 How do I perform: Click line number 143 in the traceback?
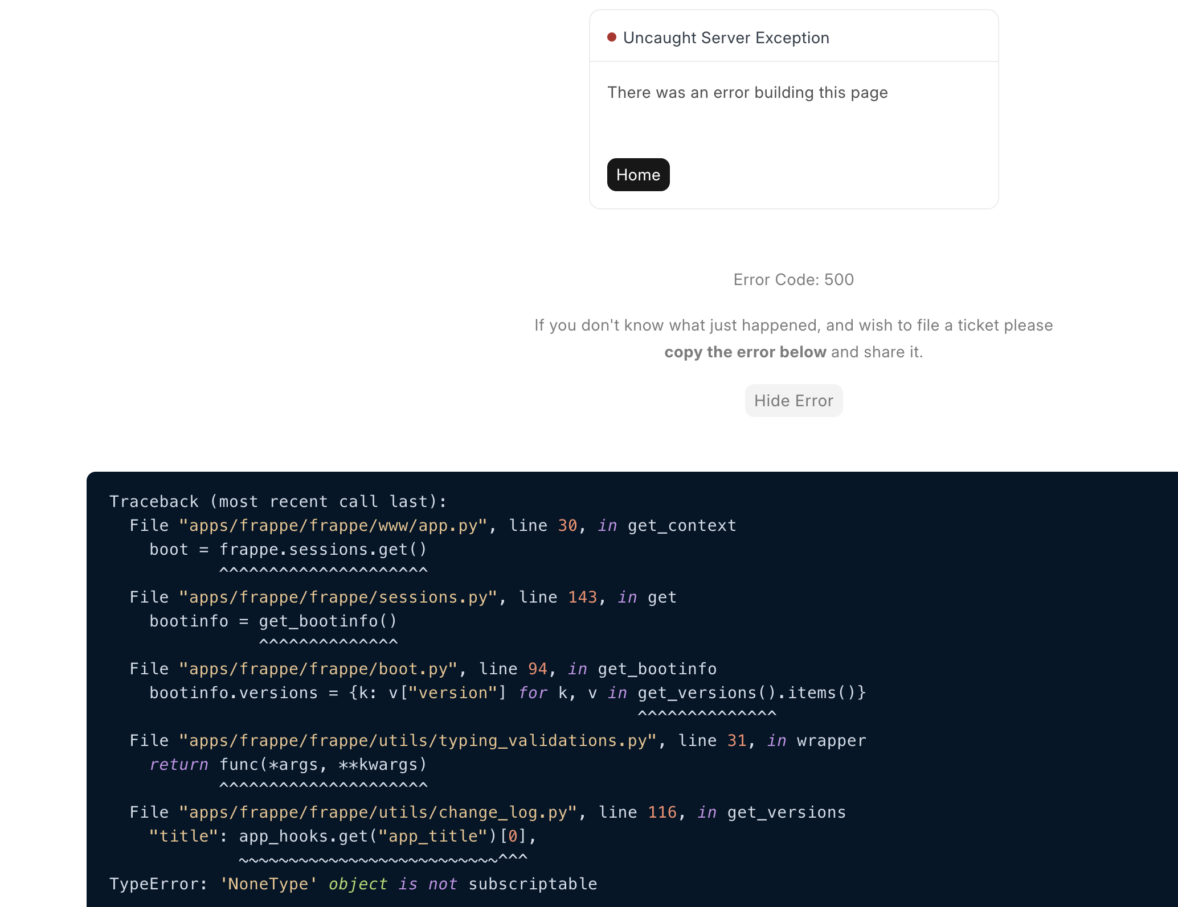pos(582,597)
